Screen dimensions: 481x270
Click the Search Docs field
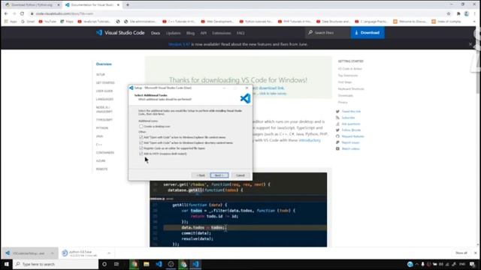pyautogui.click(x=328, y=33)
